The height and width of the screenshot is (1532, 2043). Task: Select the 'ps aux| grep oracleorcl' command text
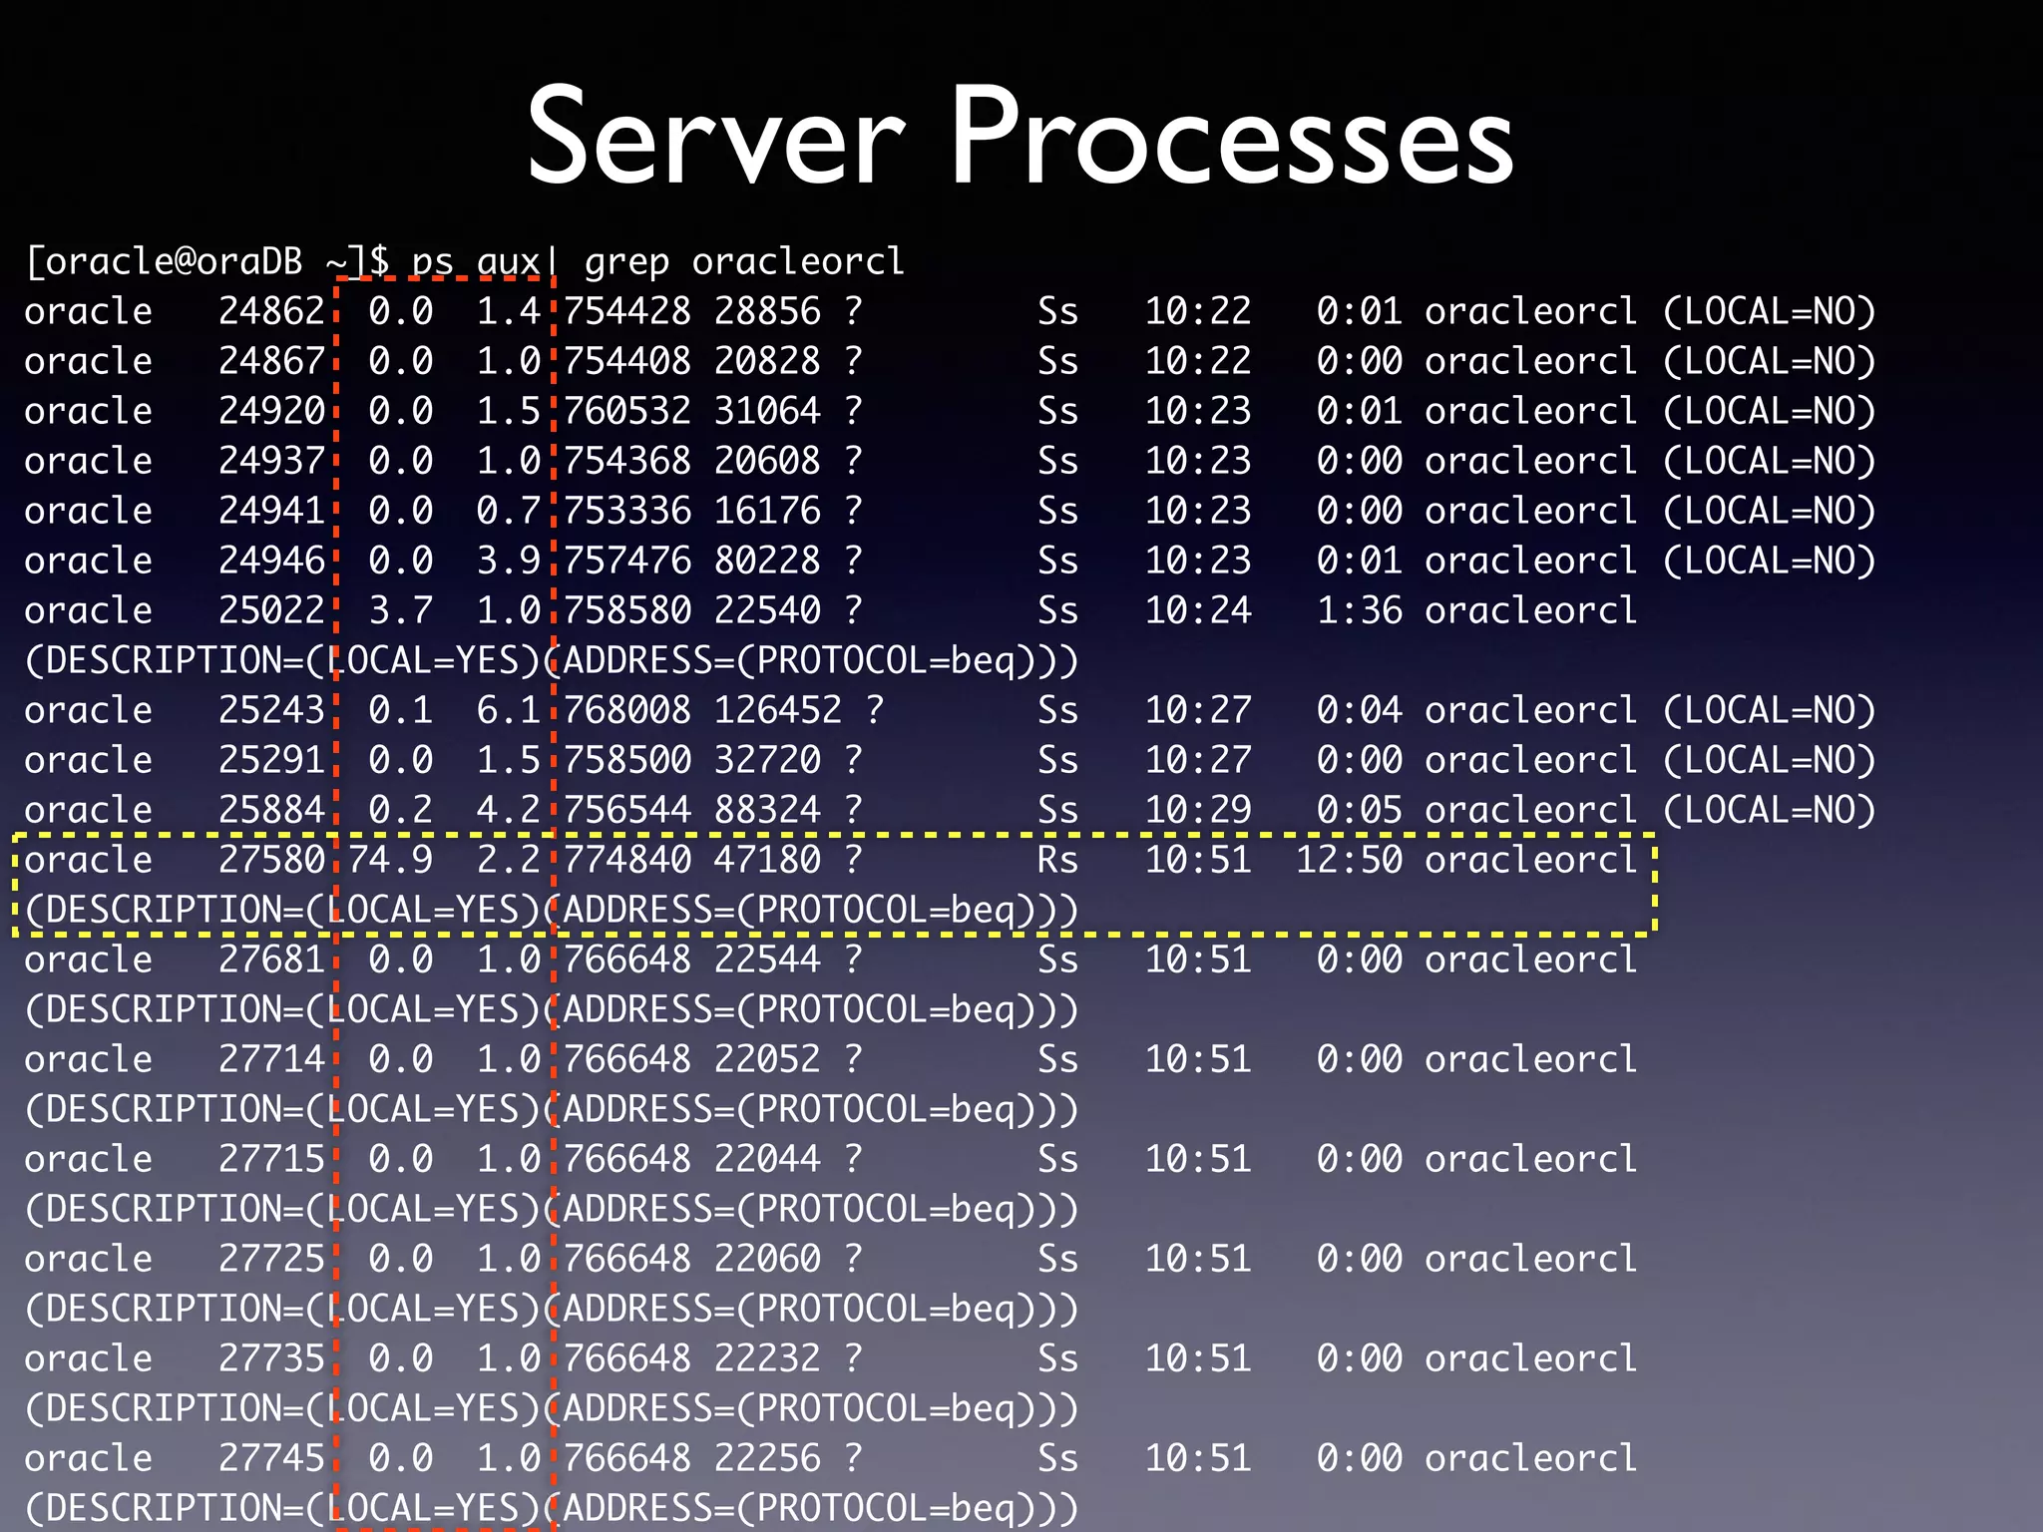(x=657, y=261)
